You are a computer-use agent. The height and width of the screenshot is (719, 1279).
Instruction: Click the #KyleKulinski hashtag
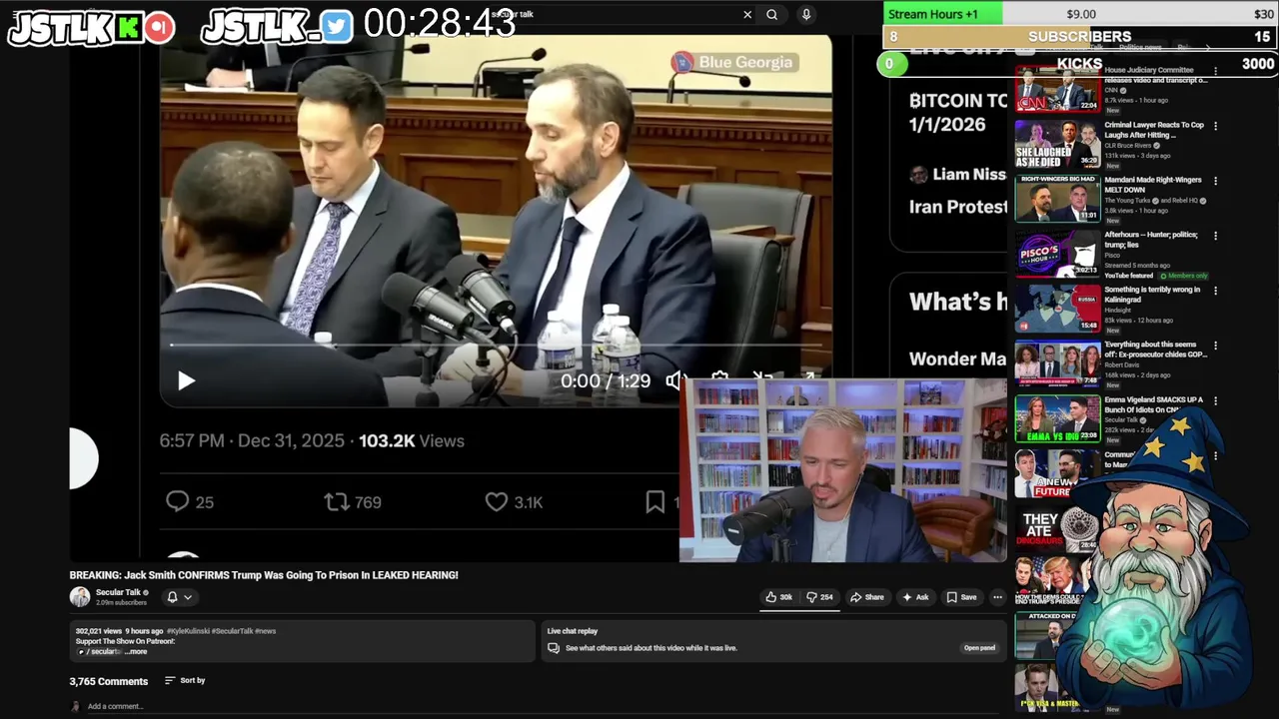[188, 631]
